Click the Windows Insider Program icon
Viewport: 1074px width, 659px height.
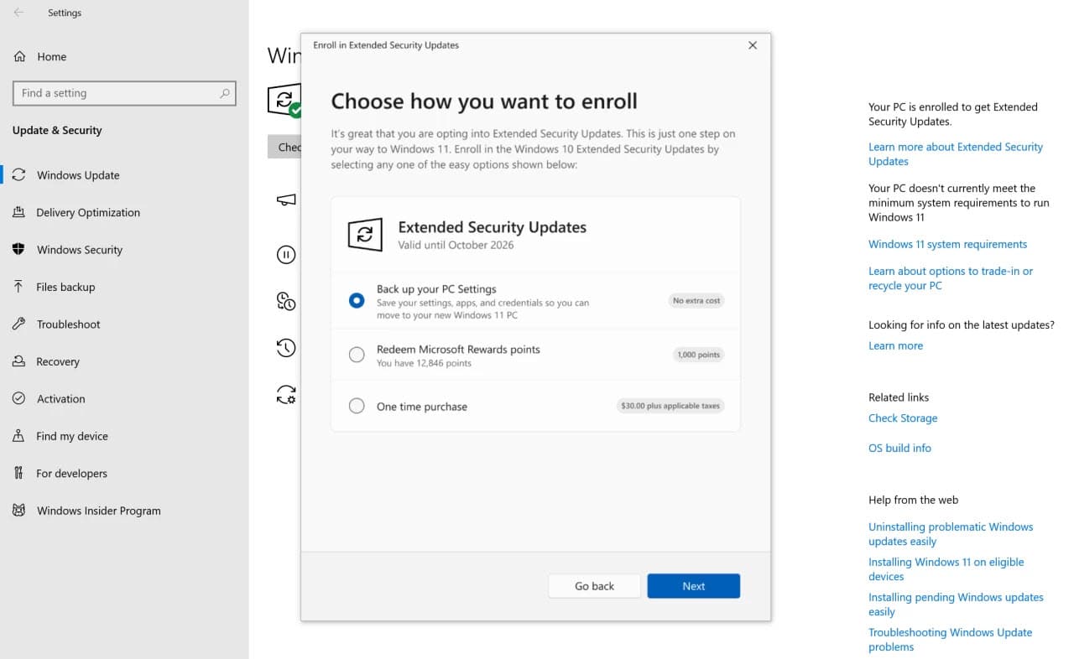click(x=18, y=511)
